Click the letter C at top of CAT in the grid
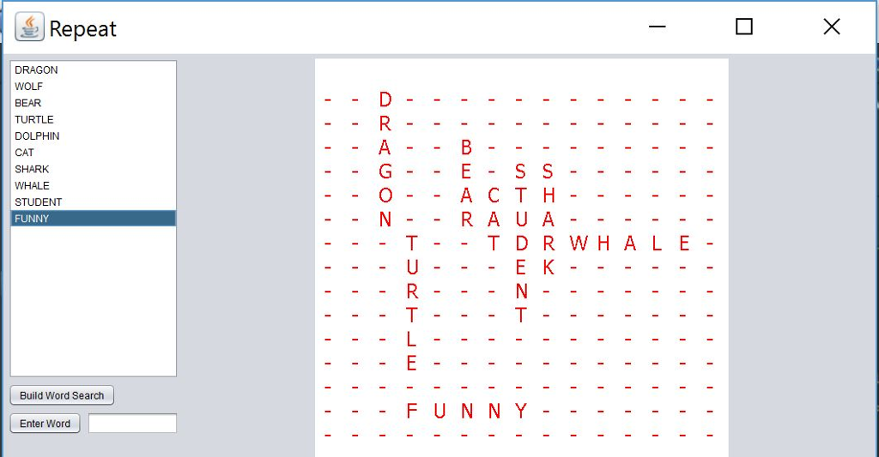Viewport: 879px width, 457px height. click(x=494, y=195)
